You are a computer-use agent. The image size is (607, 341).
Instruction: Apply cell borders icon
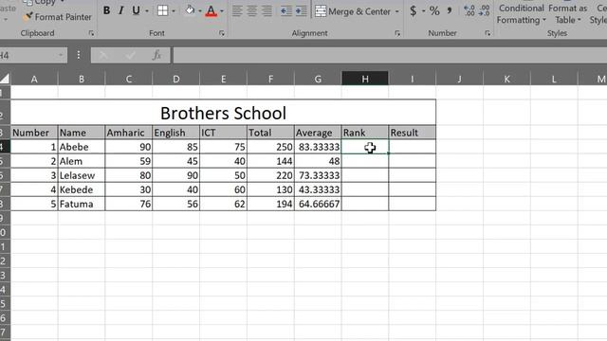click(x=162, y=10)
